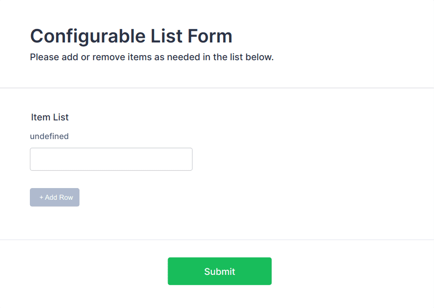The image size is (434, 308).
Task: Focus the empty Item List text field
Action: (111, 159)
